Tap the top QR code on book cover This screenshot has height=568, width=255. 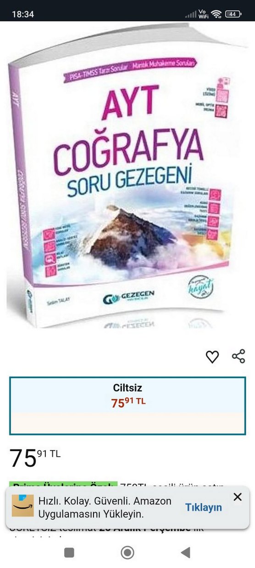(x=222, y=94)
